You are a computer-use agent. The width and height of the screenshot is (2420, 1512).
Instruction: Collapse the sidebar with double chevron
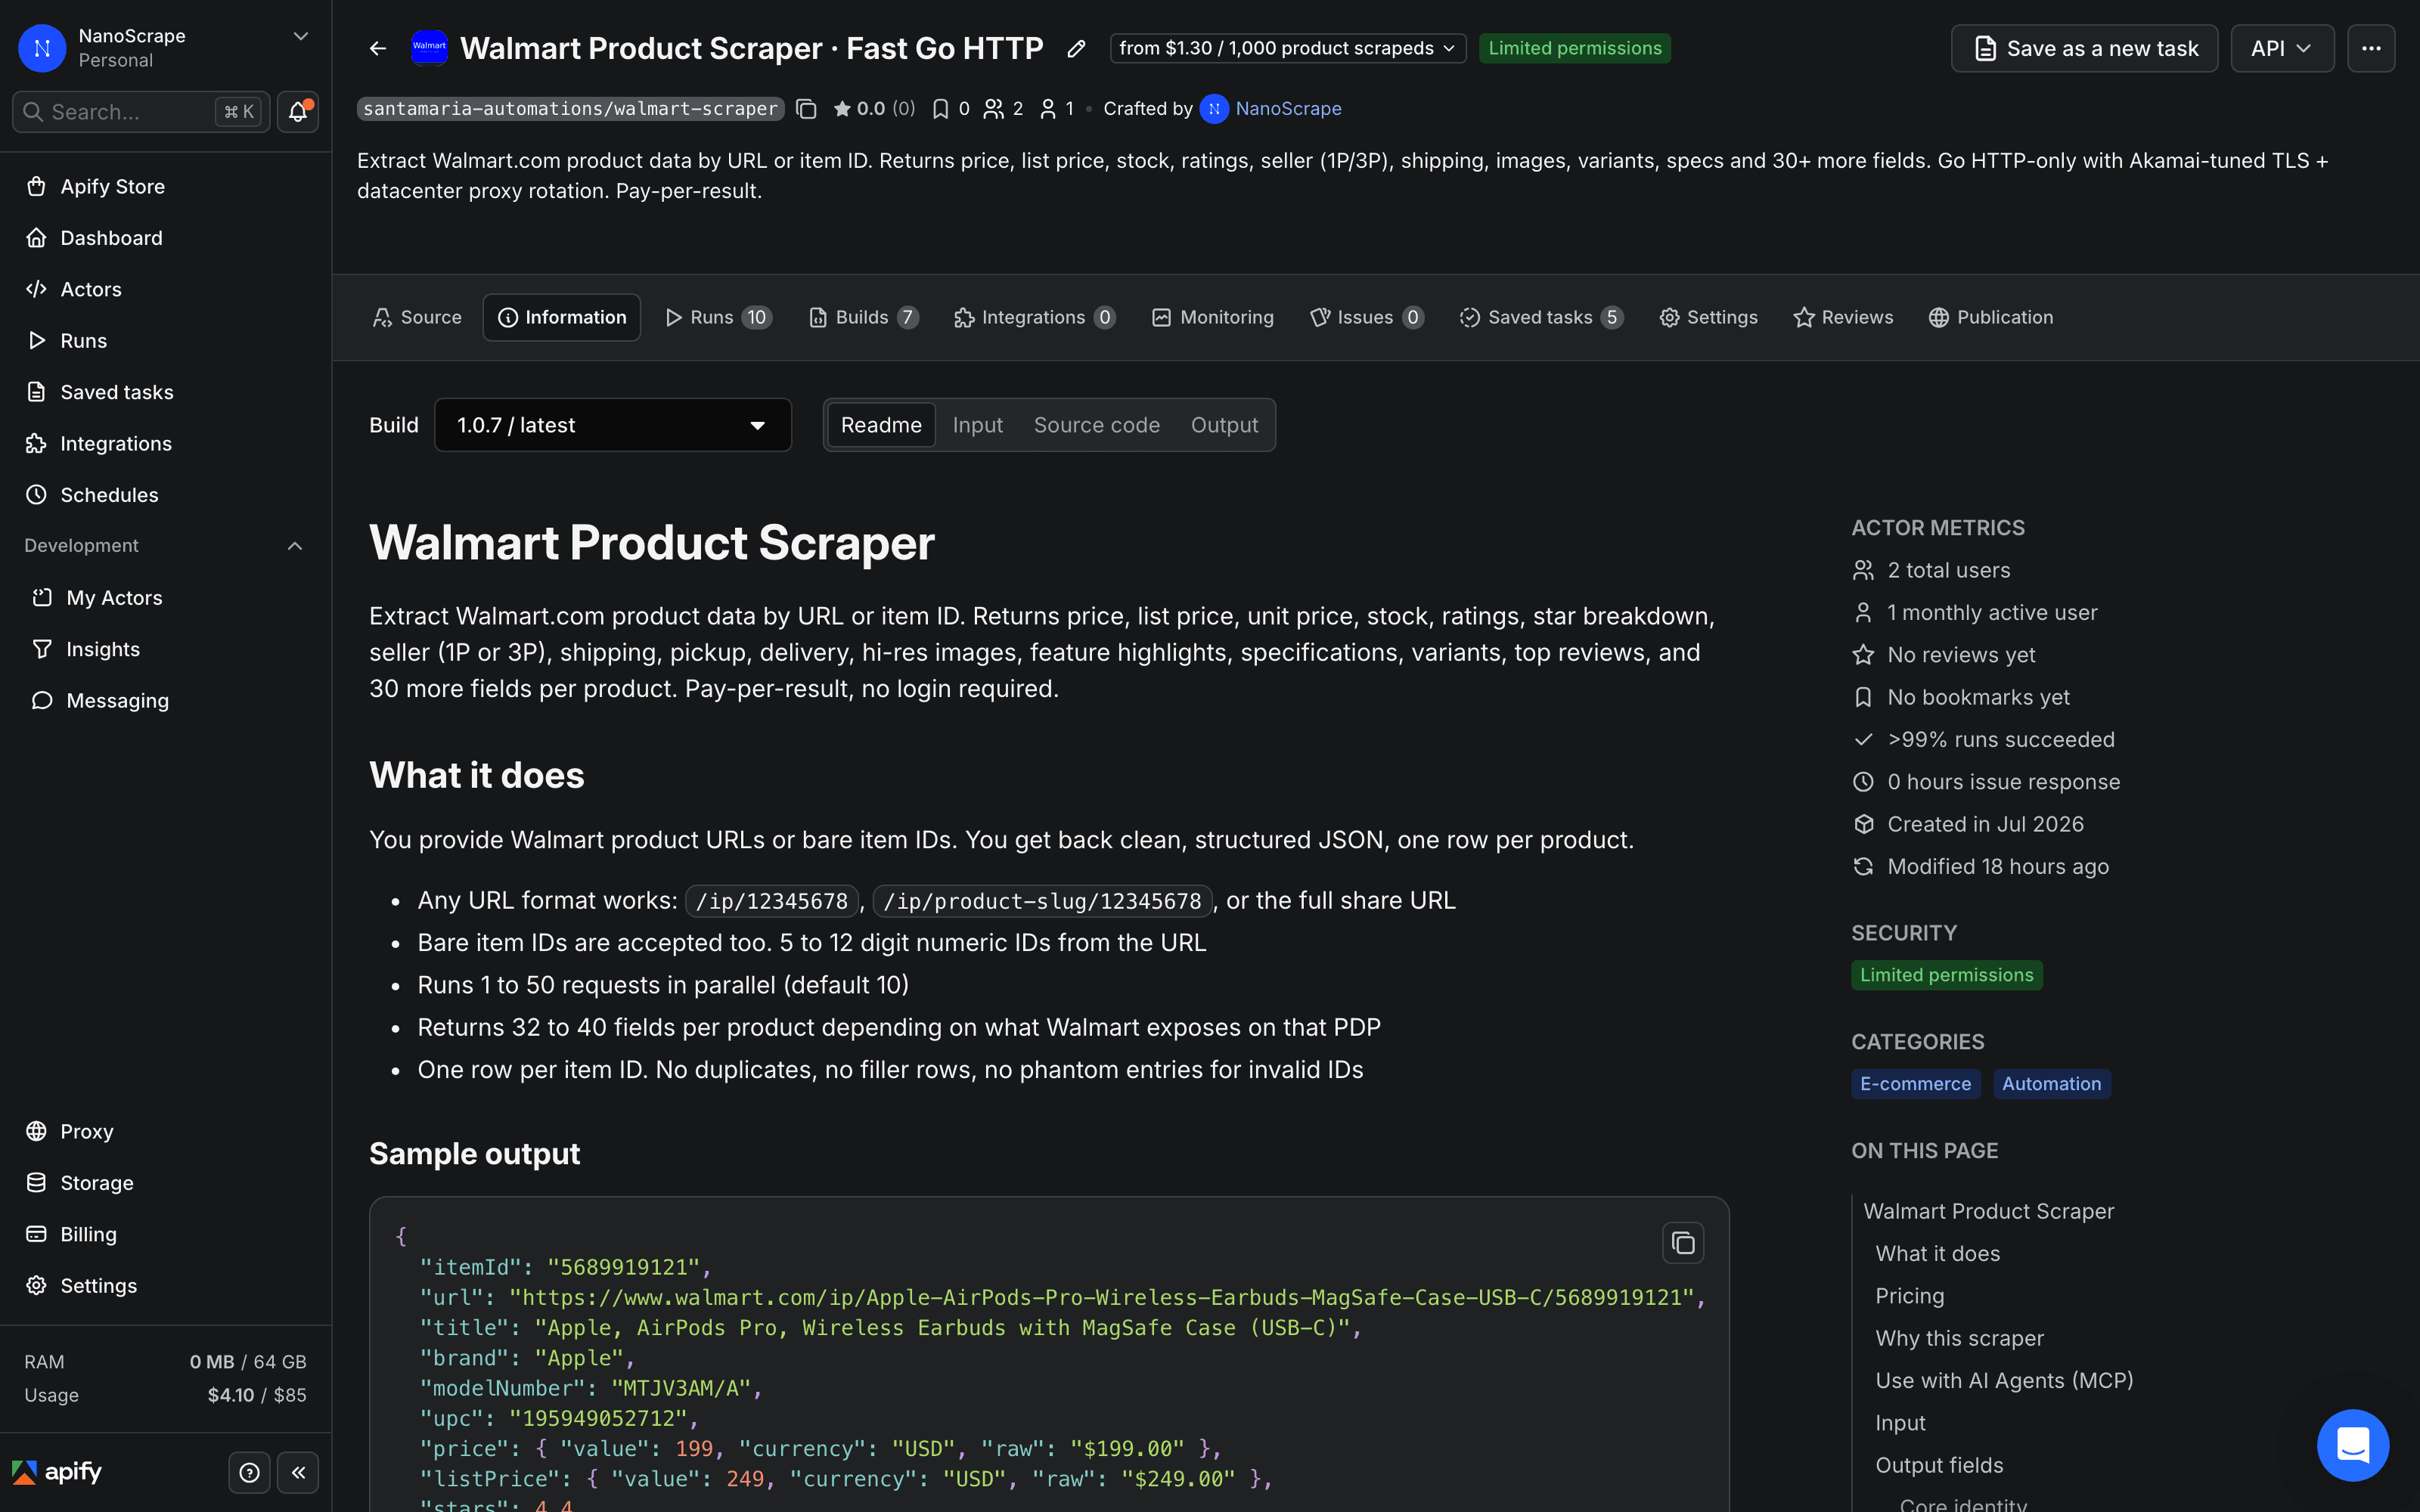[298, 1472]
